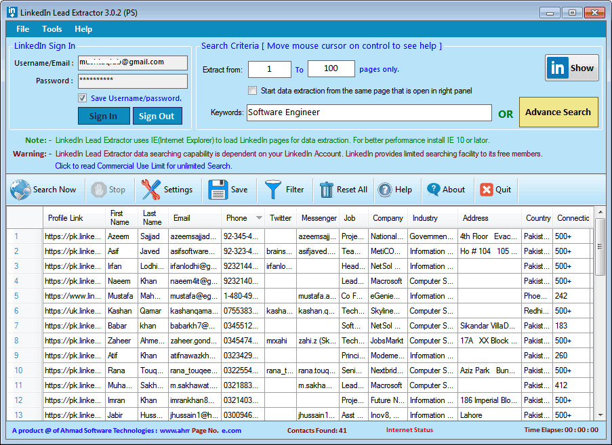This screenshot has height=445, width=612.
Task: Click the Company column header
Action: tap(388, 217)
